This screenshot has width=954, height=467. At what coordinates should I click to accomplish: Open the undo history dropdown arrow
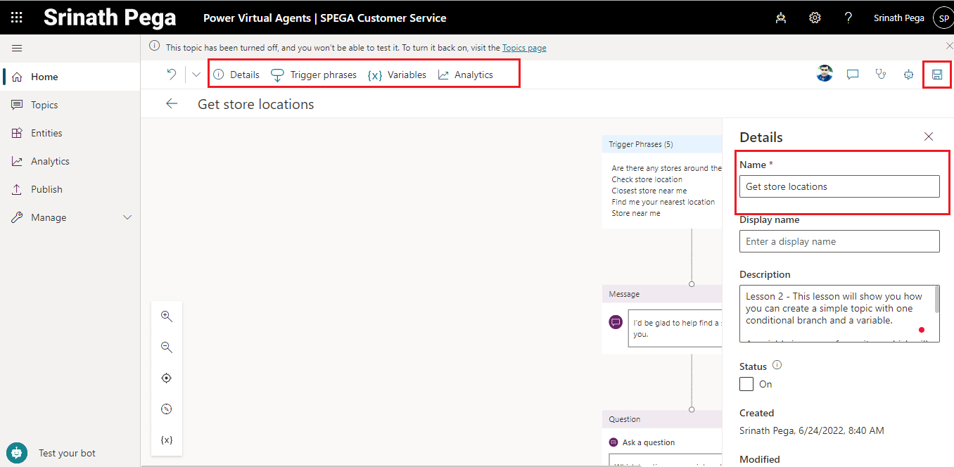pos(196,75)
